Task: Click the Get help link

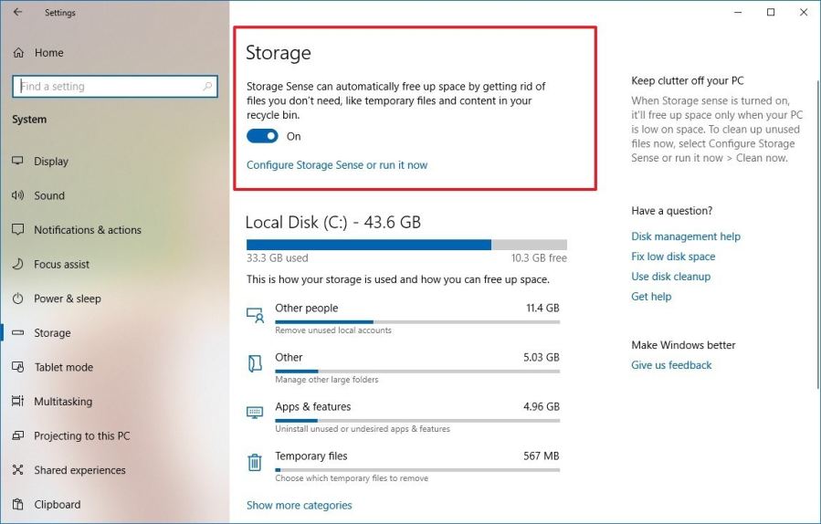Action: (x=651, y=296)
